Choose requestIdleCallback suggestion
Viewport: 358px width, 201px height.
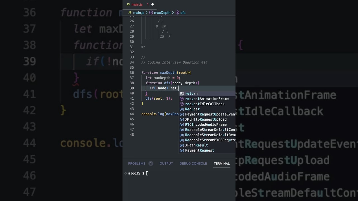coord(207,104)
